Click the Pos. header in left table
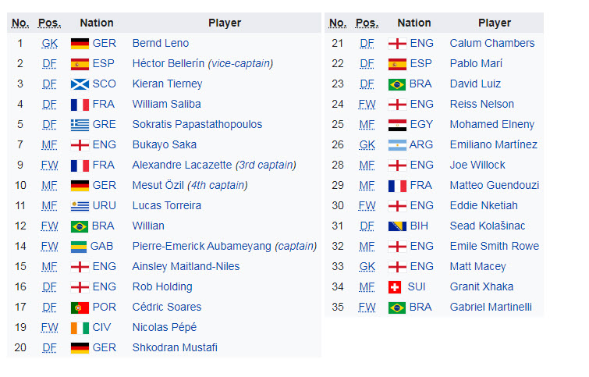 (x=49, y=23)
